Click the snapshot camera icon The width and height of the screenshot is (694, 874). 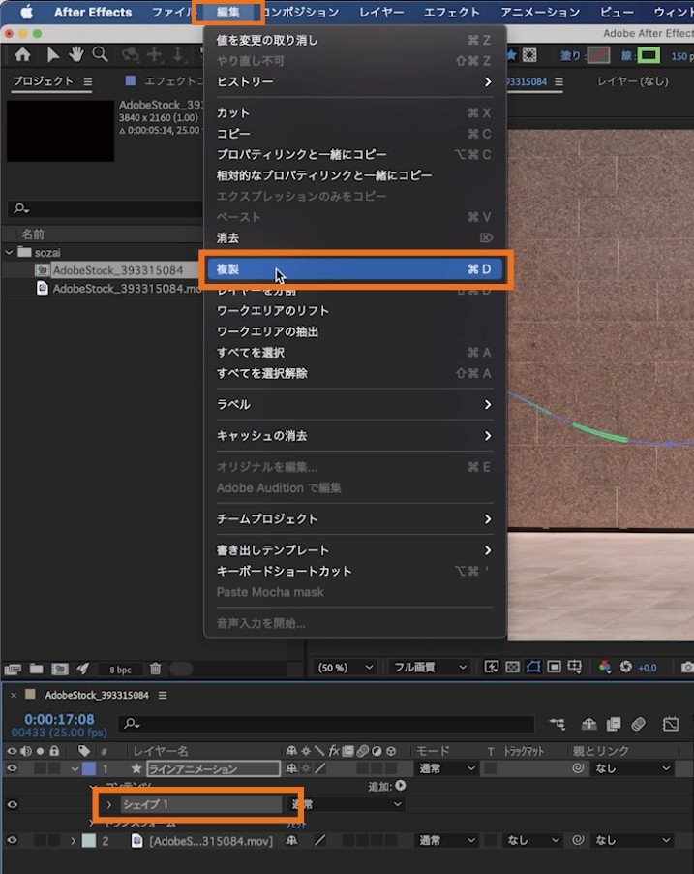687,667
